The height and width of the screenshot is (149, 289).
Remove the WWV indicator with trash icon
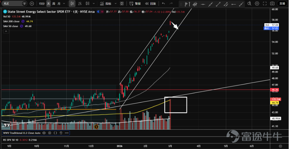(61, 133)
